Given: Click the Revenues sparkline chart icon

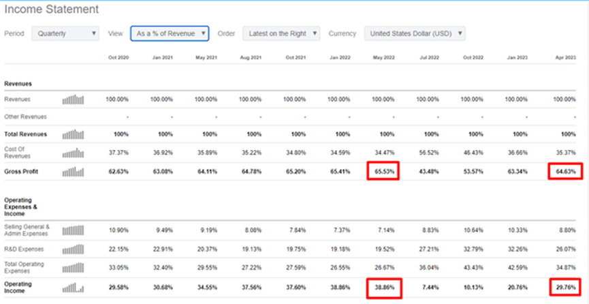Looking at the screenshot, I should [74, 100].
